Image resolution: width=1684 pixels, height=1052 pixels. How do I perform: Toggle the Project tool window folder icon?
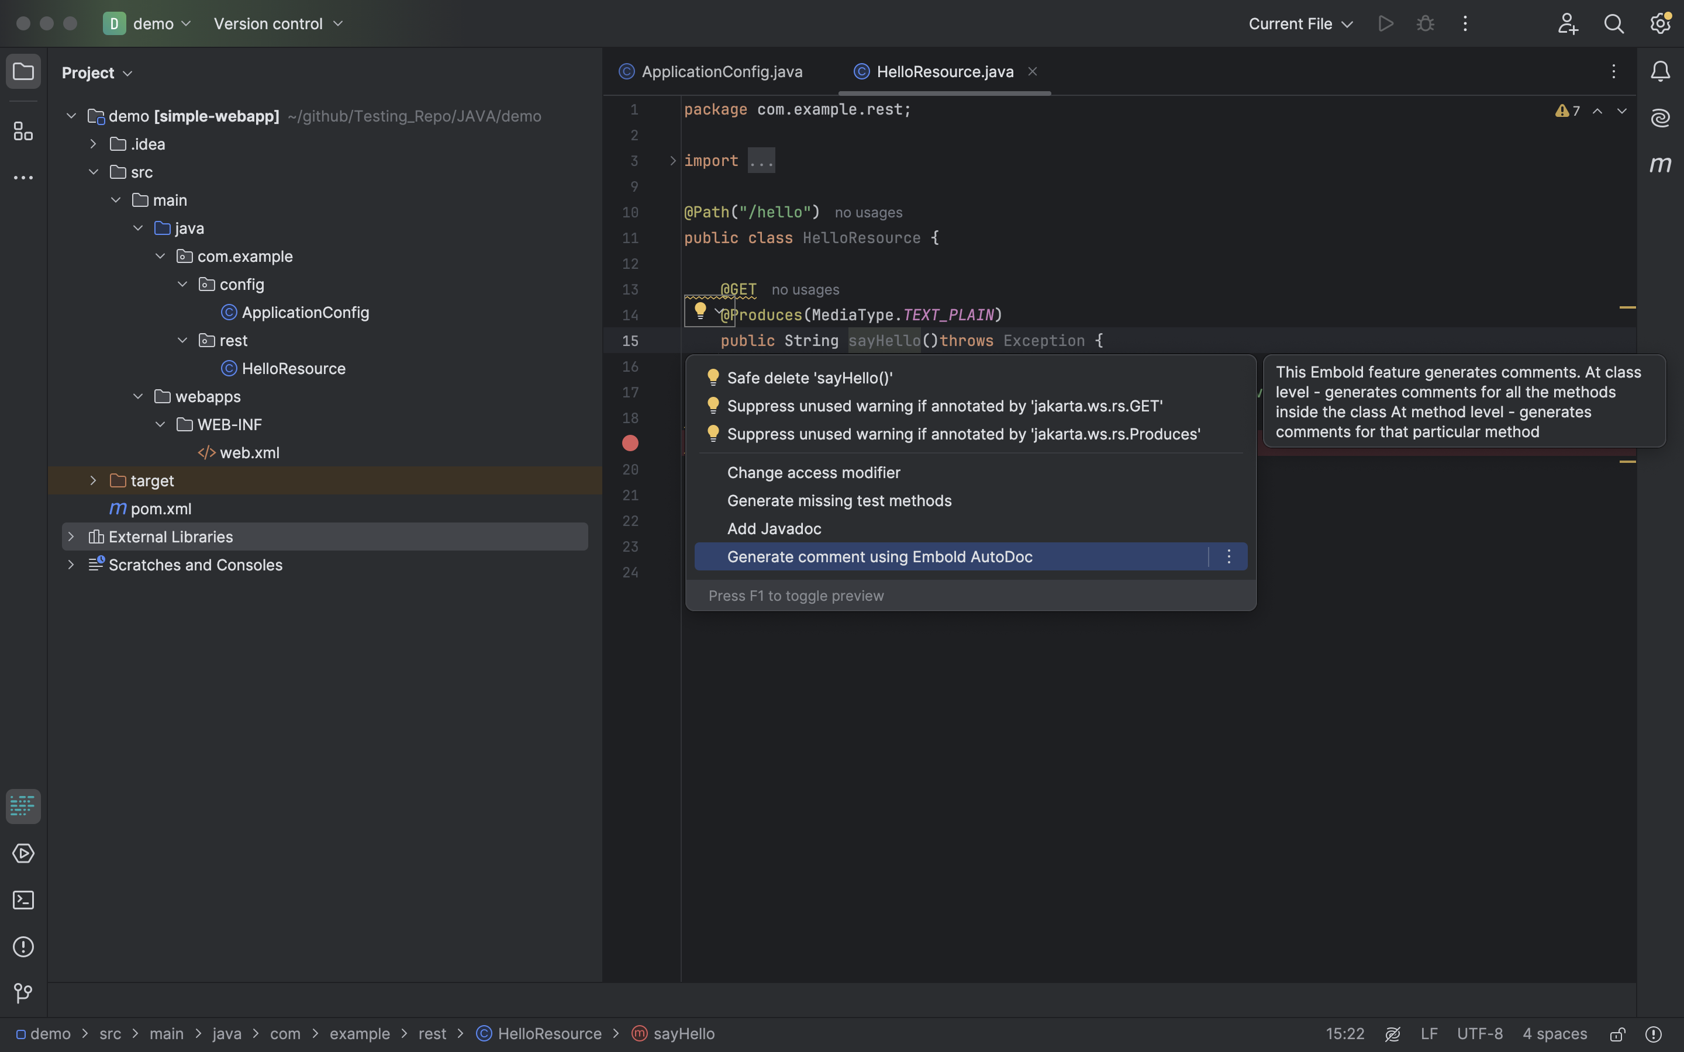click(x=23, y=72)
